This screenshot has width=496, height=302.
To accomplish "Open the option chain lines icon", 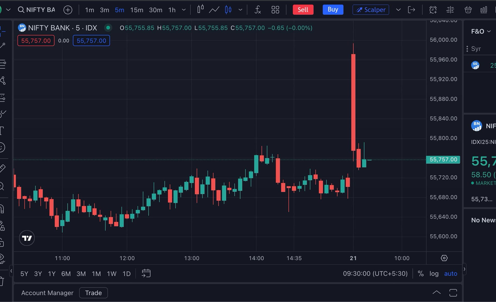I will [x=450, y=10].
